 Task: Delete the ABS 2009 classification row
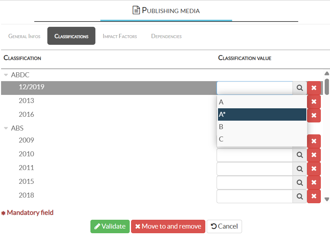coord(314,141)
